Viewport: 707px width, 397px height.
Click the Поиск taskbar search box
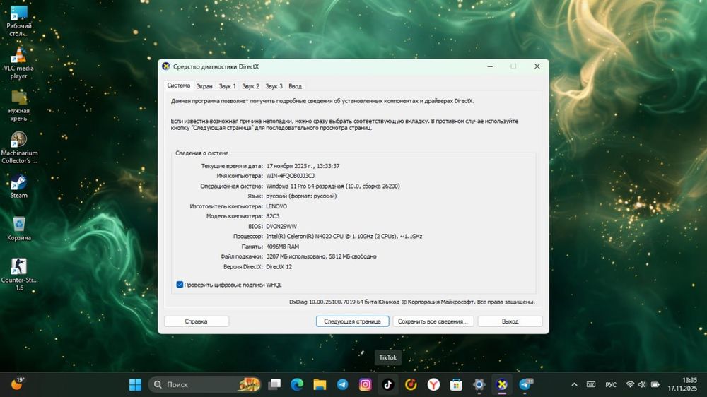tap(205, 384)
